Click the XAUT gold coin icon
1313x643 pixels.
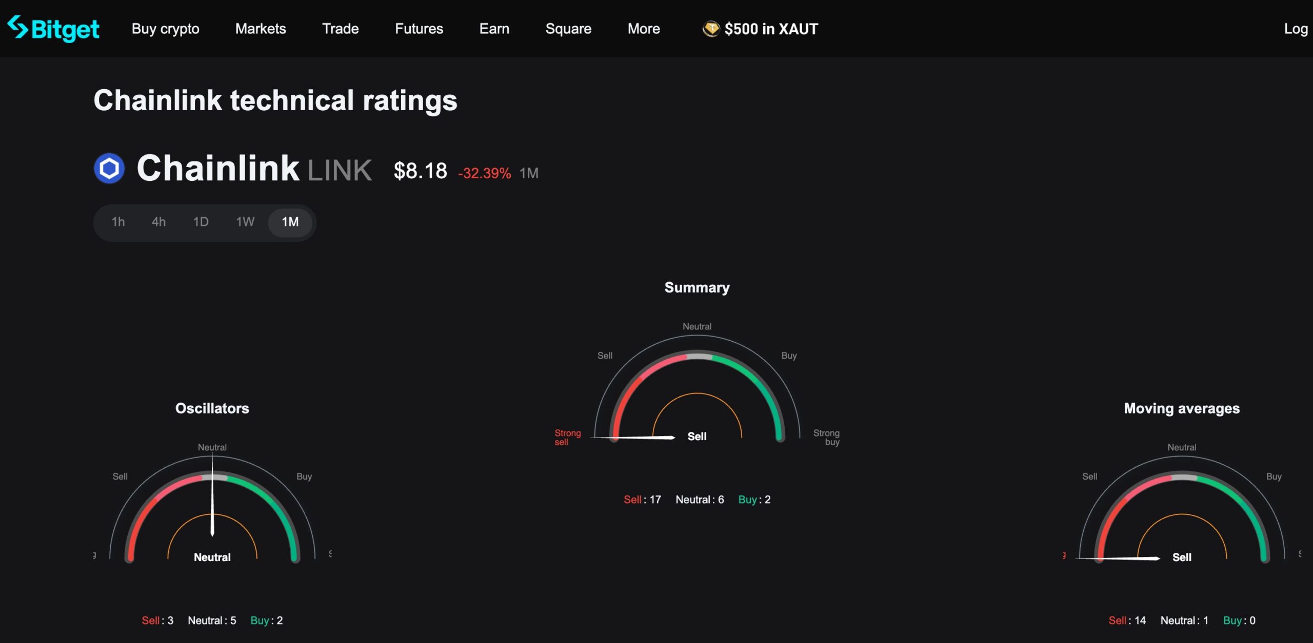711,29
